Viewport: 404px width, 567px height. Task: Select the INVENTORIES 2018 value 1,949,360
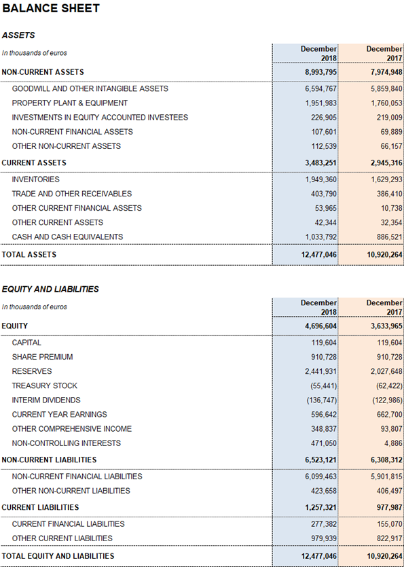tap(321, 179)
